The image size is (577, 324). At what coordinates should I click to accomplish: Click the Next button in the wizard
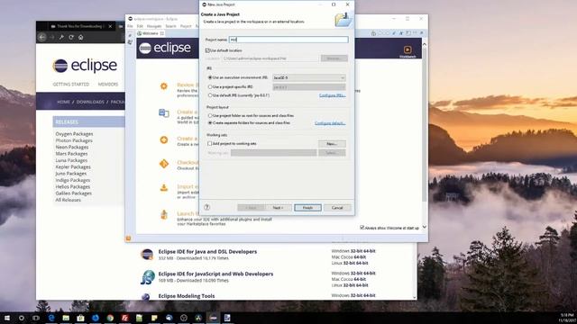click(x=278, y=208)
